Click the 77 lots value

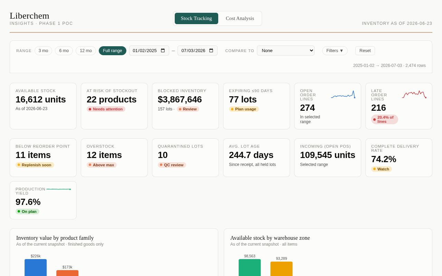(x=243, y=99)
